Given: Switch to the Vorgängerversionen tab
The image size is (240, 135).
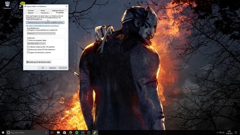Looking at the screenshot, I should pos(57,10).
